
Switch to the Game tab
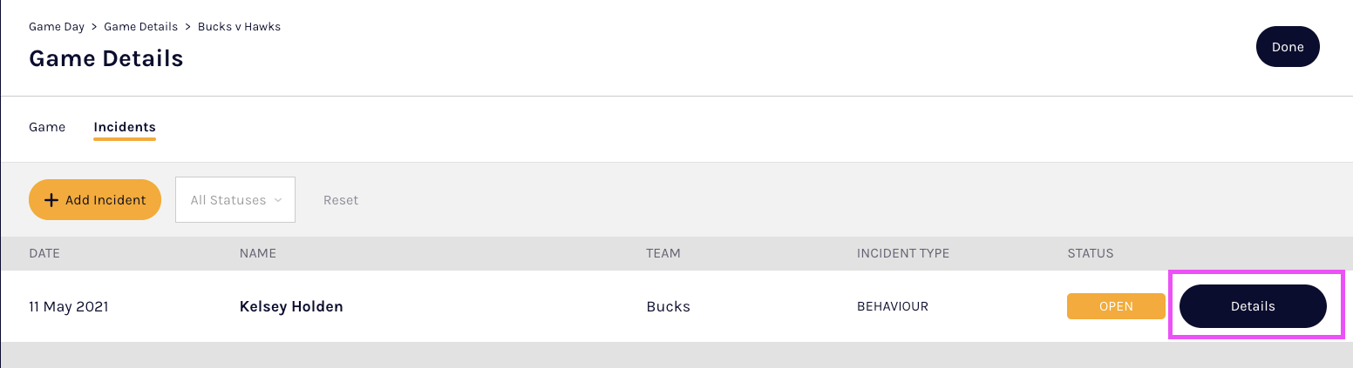tap(47, 127)
